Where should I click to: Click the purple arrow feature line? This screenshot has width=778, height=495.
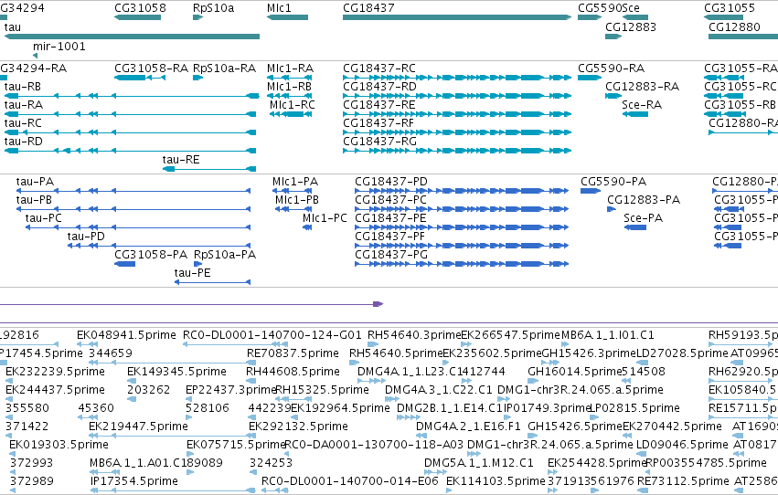pos(191,304)
